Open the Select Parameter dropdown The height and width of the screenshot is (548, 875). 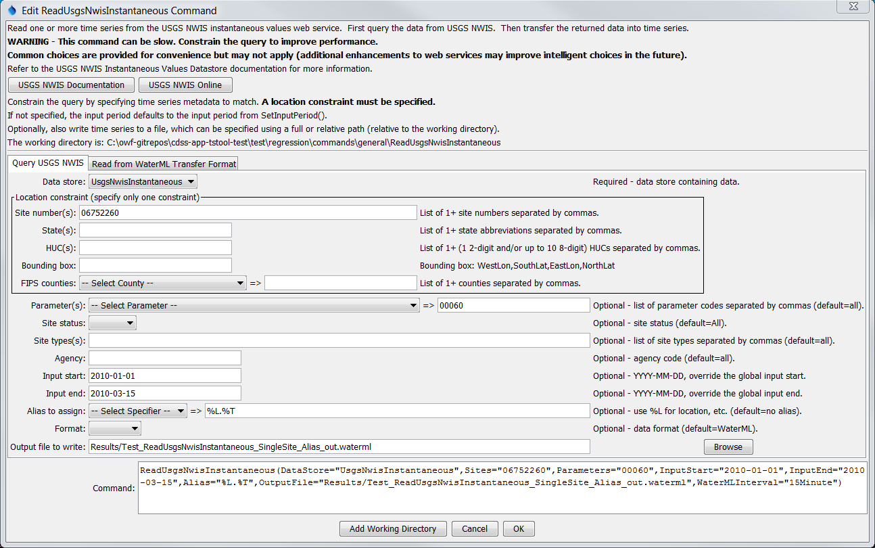(254, 306)
